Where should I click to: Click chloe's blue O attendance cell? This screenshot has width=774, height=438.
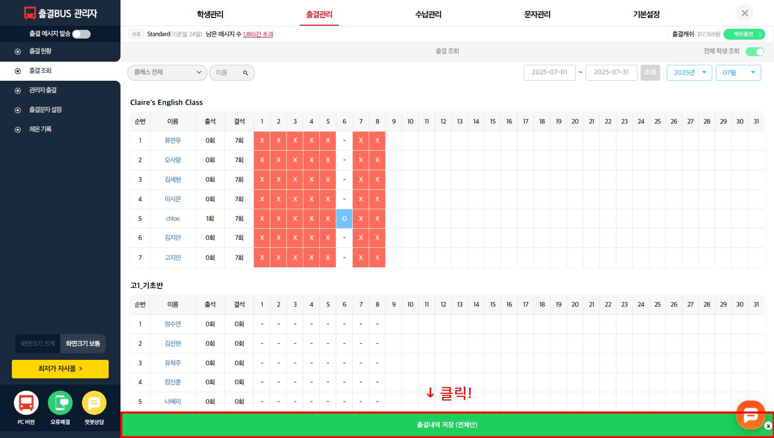coord(344,218)
